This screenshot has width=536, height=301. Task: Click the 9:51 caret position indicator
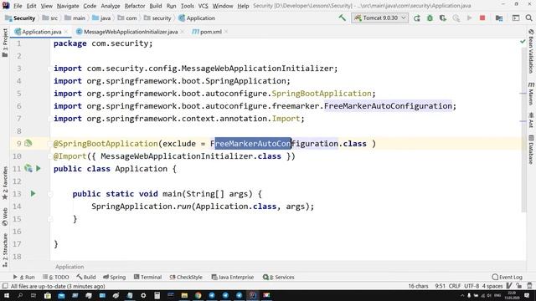(x=440, y=286)
